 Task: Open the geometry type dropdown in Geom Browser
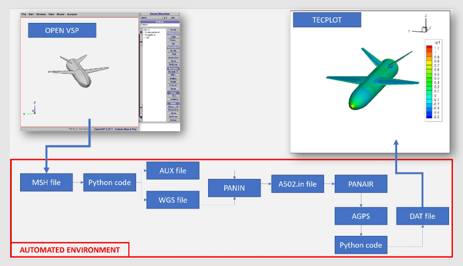point(153,18)
